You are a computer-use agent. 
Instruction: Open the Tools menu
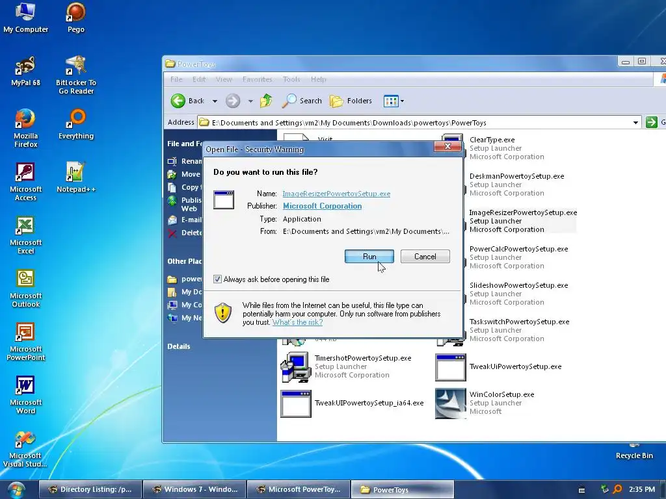pyautogui.click(x=291, y=79)
